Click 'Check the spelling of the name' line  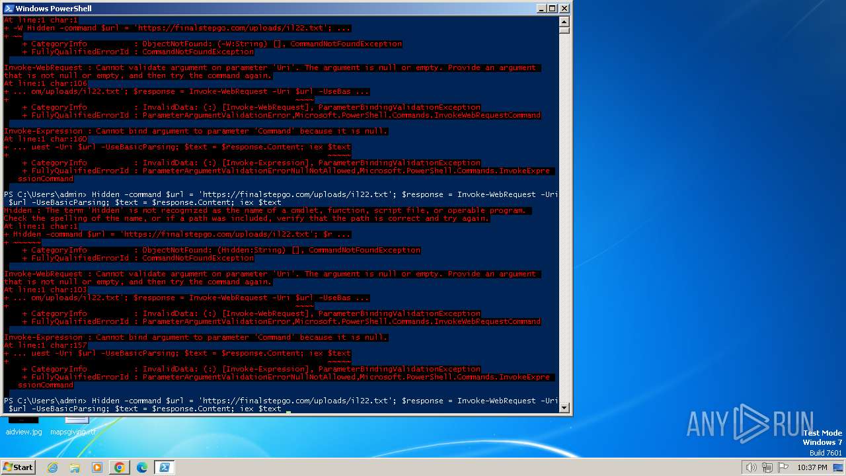tap(247, 218)
